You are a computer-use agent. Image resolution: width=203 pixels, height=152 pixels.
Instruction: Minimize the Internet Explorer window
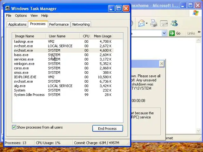click(183, 5)
